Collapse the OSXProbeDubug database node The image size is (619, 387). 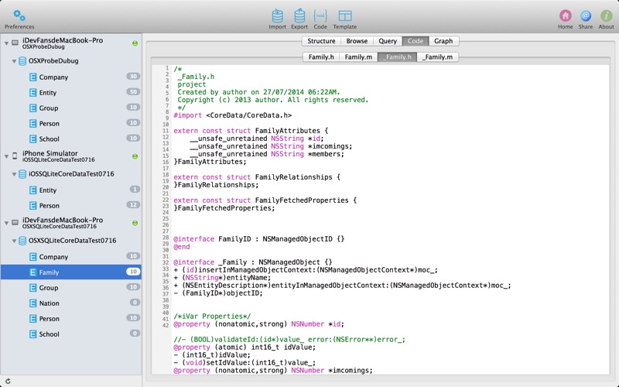pyautogui.click(x=14, y=61)
